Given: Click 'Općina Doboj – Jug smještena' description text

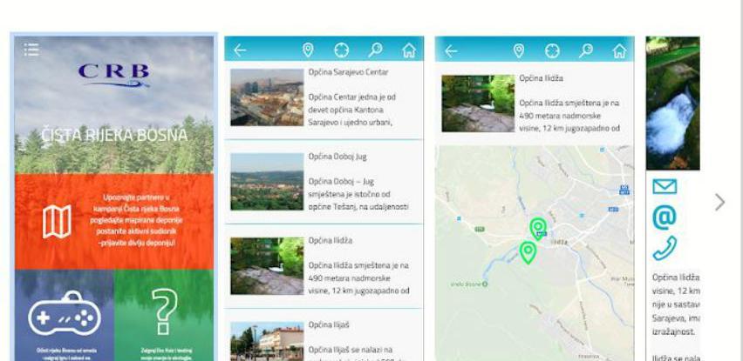Looking at the screenshot, I should (x=358, y=194).
